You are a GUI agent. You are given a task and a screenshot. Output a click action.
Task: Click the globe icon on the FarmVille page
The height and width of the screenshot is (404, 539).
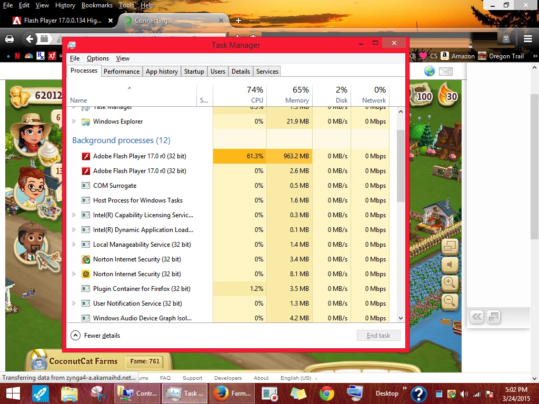pos(430,71)
